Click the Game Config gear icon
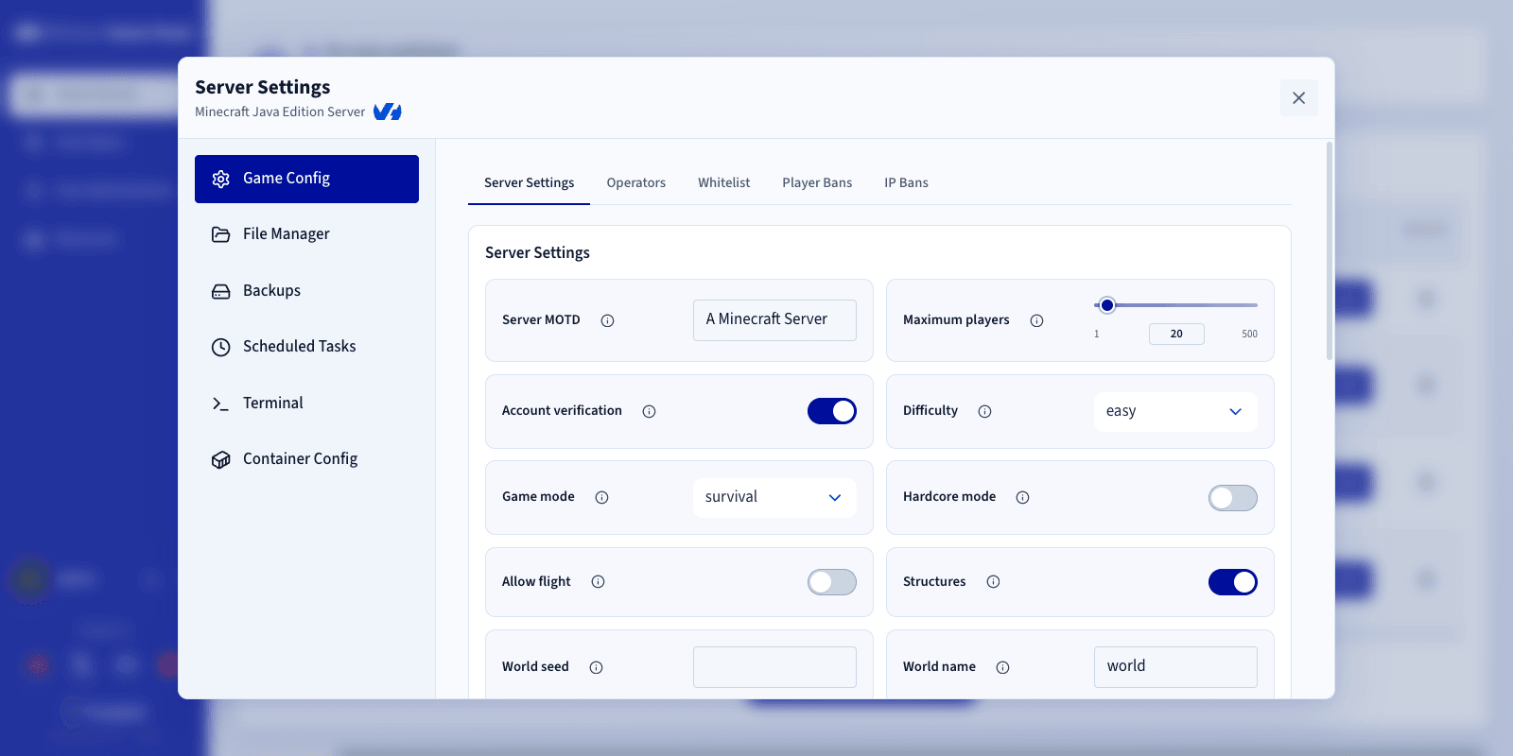 tap(220, 179)
